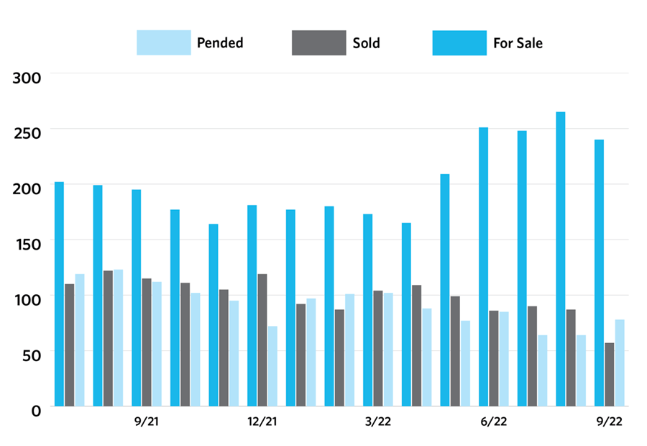Select the Sold legend label text
This screenshot has width=647, height=446.
[366, 43]
